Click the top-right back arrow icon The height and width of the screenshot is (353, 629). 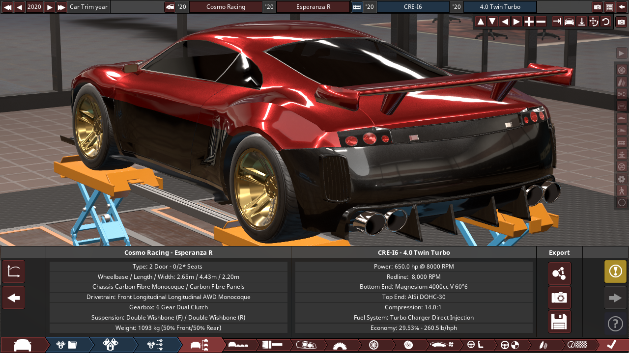click(622, 7)
